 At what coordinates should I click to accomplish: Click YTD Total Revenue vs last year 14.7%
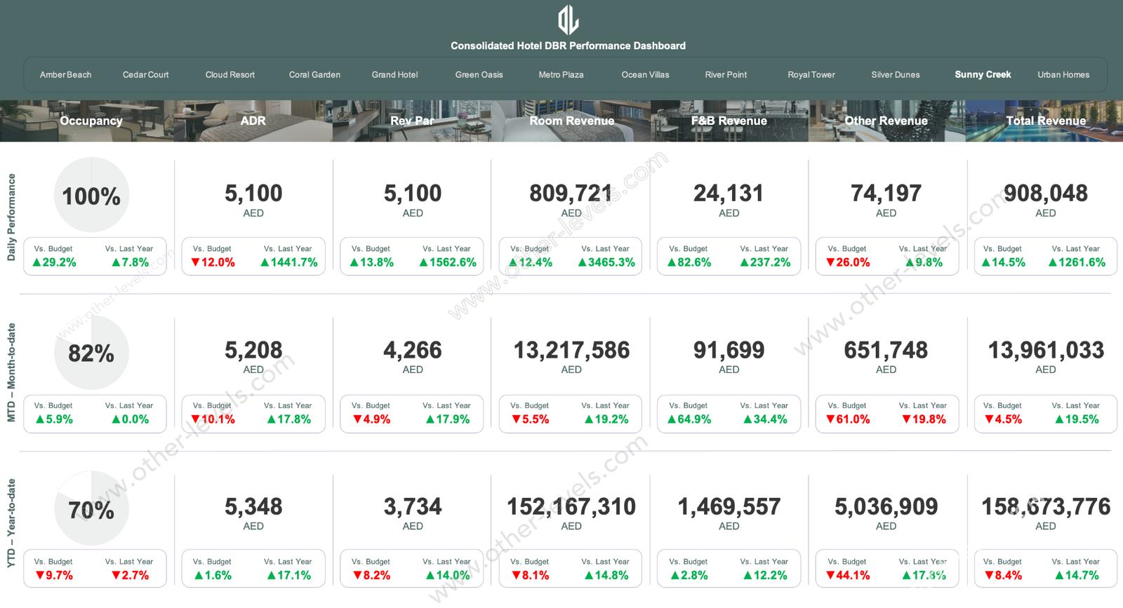[1077, 576]
